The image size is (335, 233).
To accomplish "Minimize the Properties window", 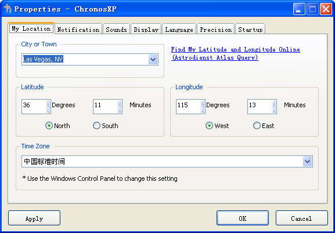I will point(299,9).
